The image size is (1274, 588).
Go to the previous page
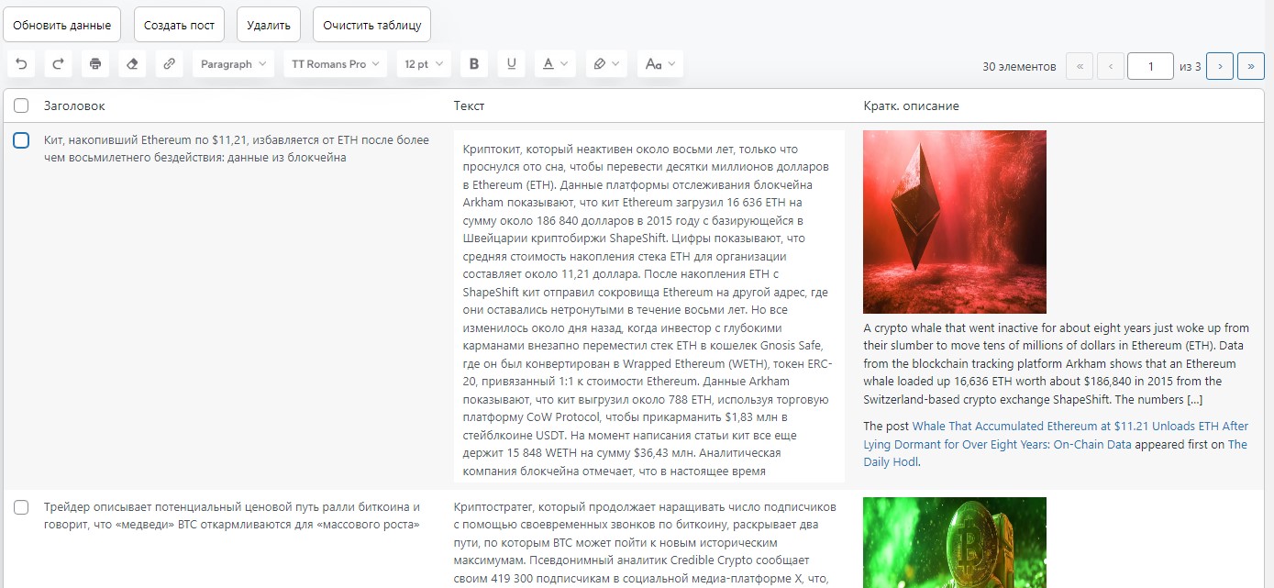1111,66
